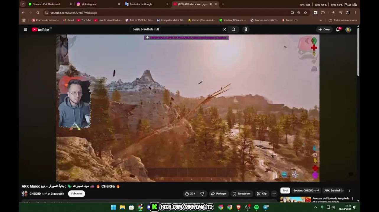Screen dimensions: 379x212
Task: Click the Créer button
Action: (x=324, y=29)
